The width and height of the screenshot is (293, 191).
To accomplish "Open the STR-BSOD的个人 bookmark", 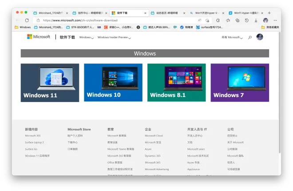I will 80,27.
